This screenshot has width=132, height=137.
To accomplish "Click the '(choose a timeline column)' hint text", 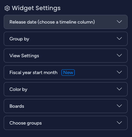I will click(x=66, y=22).
